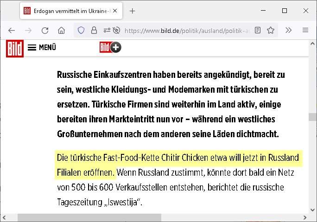Image resolution: width=317 pixels, height=222 pixels.
Task: Open a new browser tab
Action: 132,11
